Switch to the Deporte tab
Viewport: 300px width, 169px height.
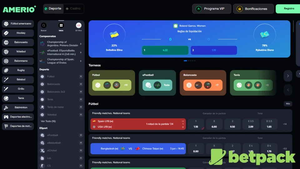click(x=53, y=9)
